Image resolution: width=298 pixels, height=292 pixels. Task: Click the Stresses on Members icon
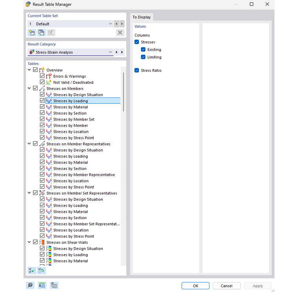tap(42, 88)
